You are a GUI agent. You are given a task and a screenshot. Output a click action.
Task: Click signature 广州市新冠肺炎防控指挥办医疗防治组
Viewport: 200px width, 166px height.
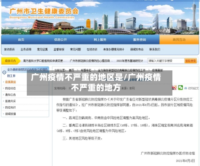(x=168, y=153)
